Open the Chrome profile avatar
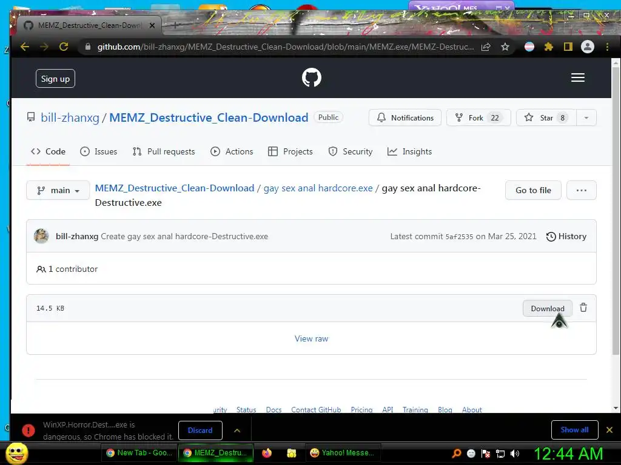Viewport: 621px width, 465px height. click(x=587, y=47)
